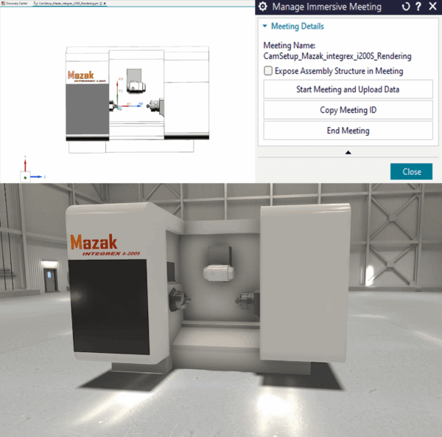This screenshot has height=437, width=442.
Task: Close the dialog with the X icon
Action: pyautogui.click(x=430, y=7)
